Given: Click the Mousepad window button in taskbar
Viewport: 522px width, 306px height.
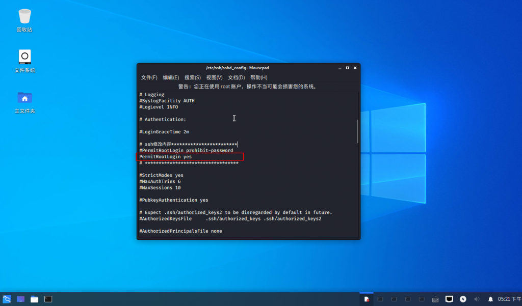Looking at the screenshot, I should [367, 299].
